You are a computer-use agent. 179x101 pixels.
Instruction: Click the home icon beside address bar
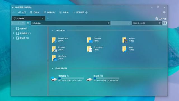[28, 23]
